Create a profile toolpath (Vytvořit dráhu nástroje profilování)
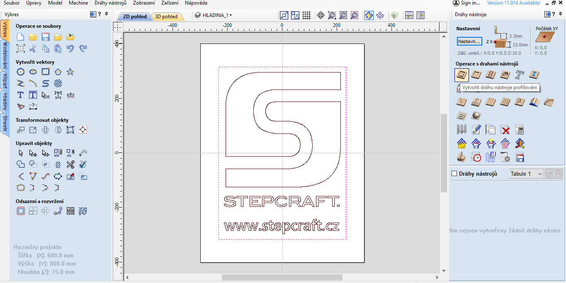This screenshot has width=566, height=283. click(x=462, y=75)
